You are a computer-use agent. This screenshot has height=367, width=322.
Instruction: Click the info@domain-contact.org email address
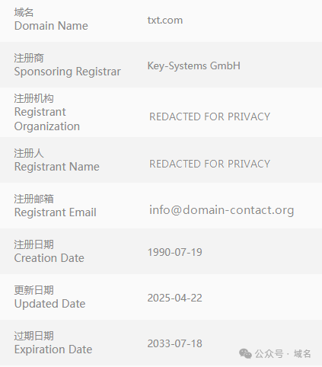click(222, 210)
